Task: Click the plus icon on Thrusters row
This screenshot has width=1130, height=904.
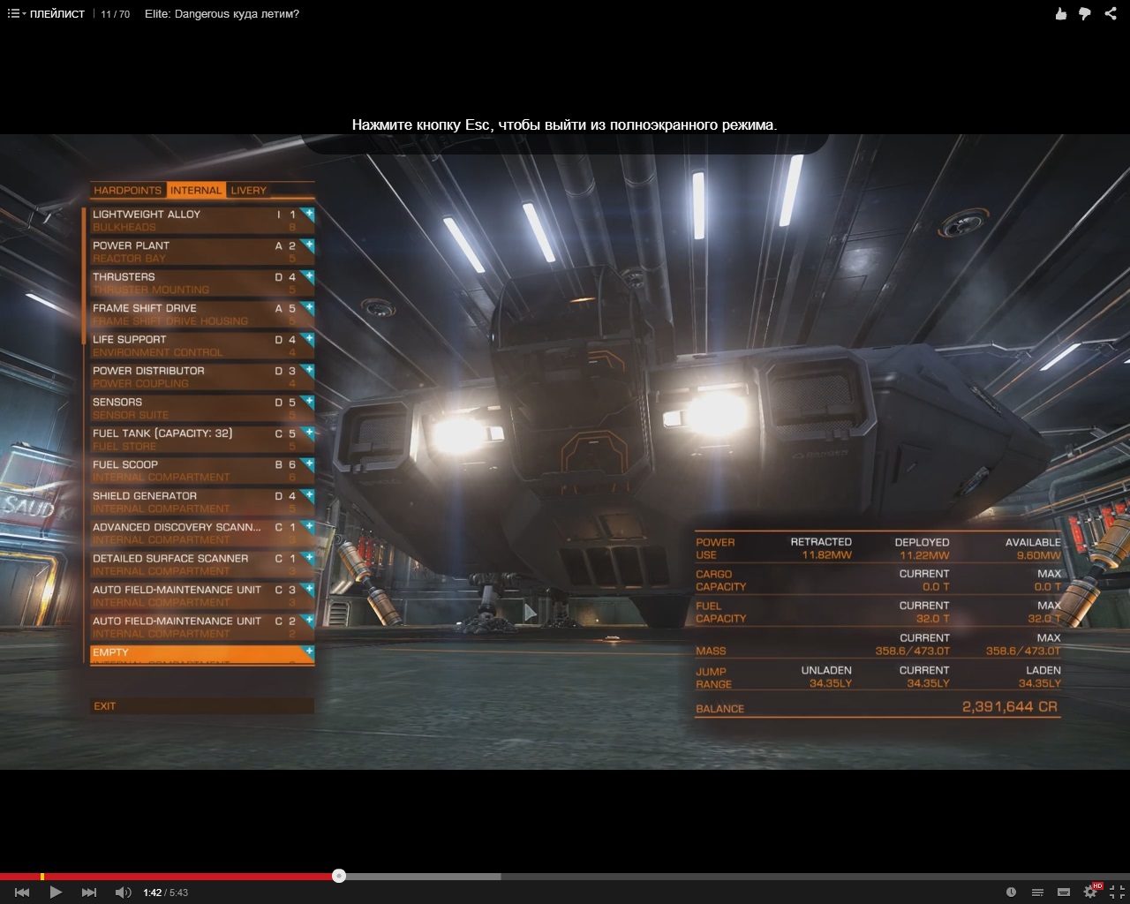Action: tap(309, 275)
